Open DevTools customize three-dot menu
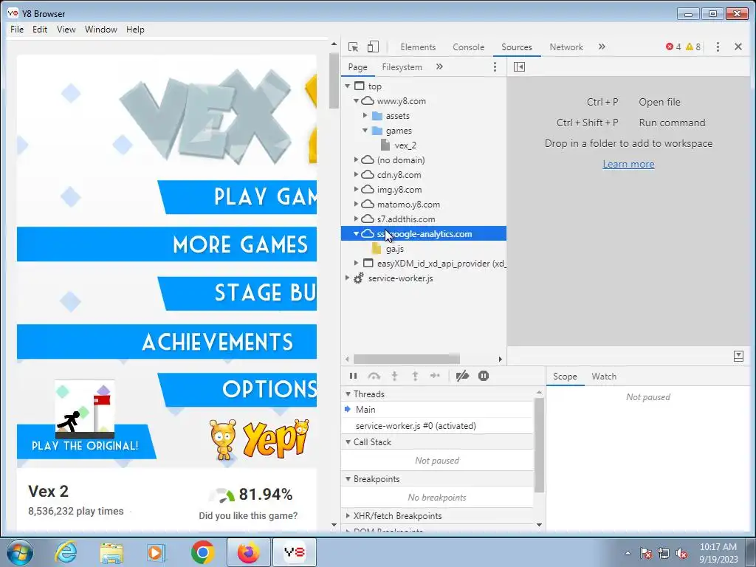Viewport: 756px width, 567px height. 718,47
